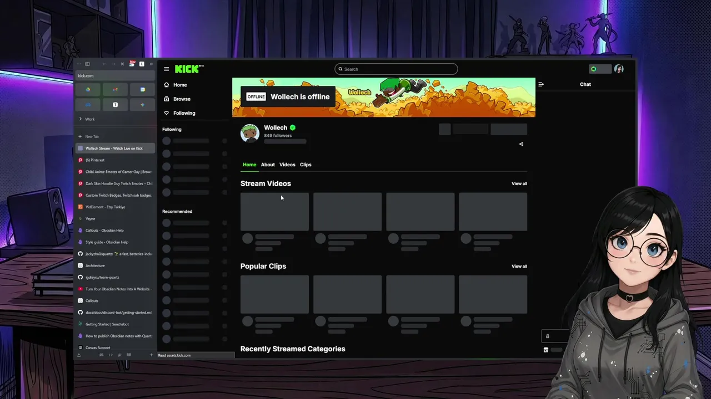Open igdiaysu/learn-quartz tab
The width and height of the screenshot is (711, 399).
click(x=115, y=277)
